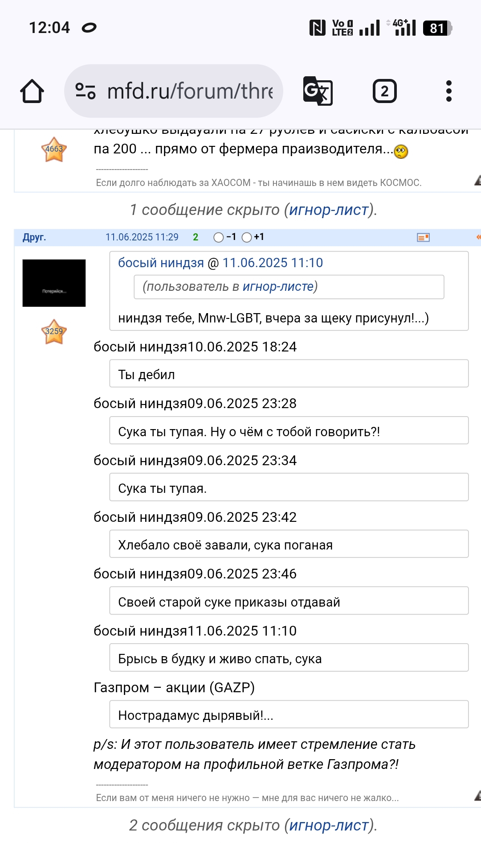Click игнор-листе link inside the quote
Image resolution: width=481 pixels, height=843 pixels.
coord(278,286)
